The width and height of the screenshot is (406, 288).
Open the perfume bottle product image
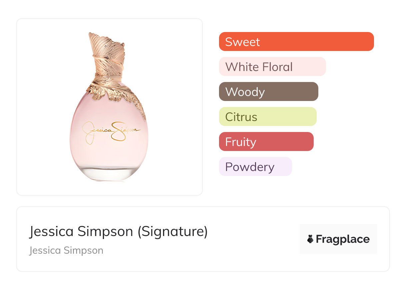click(x=109, y=107)
